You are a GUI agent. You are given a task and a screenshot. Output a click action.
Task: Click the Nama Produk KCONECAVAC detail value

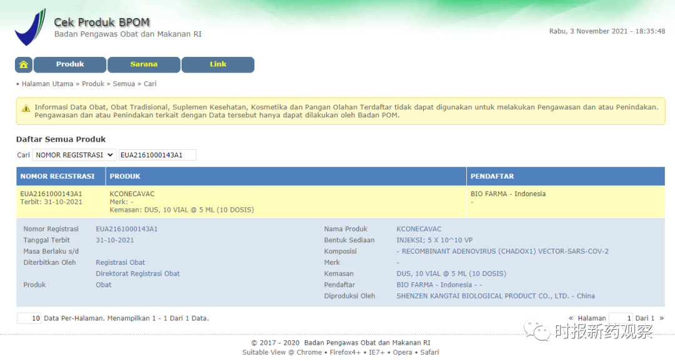[x=419, y=229]
